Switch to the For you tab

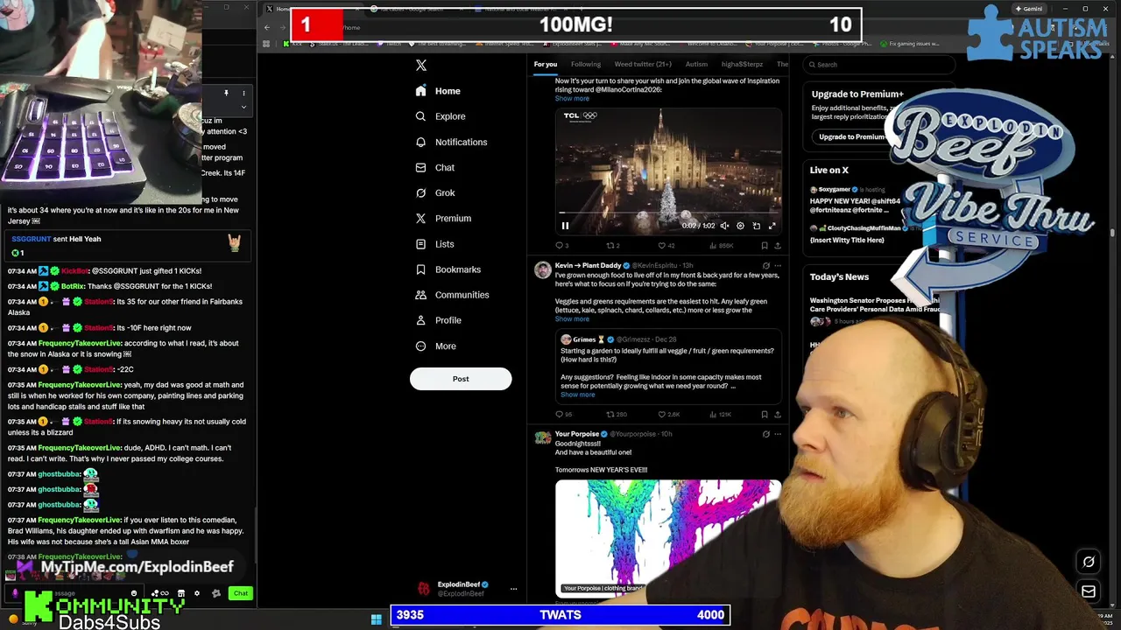tap(545, 64)
